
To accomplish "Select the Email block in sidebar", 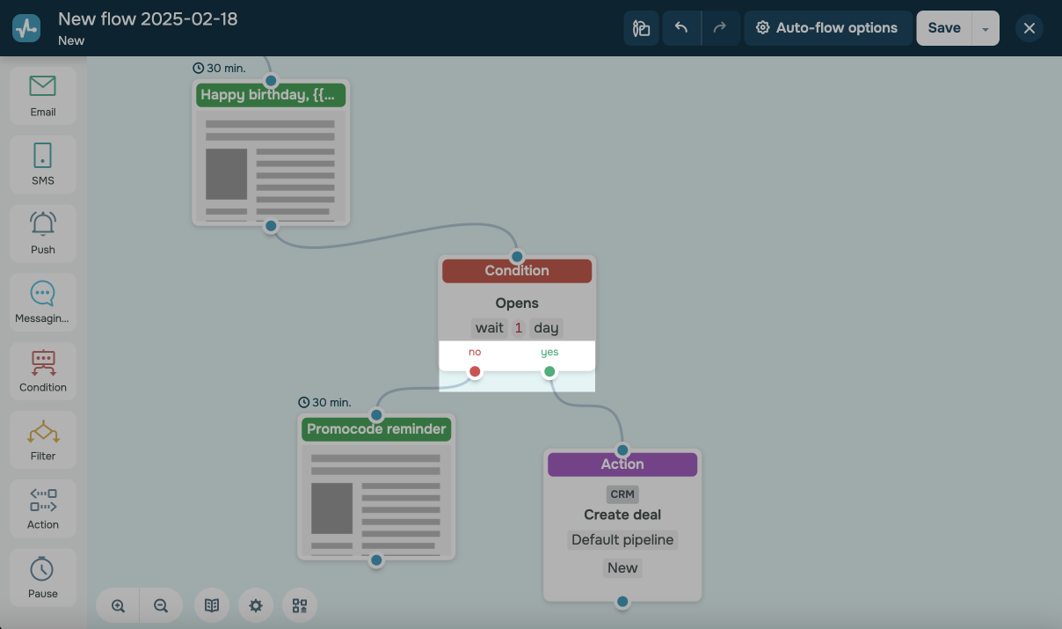I will (x=42, y=95).
